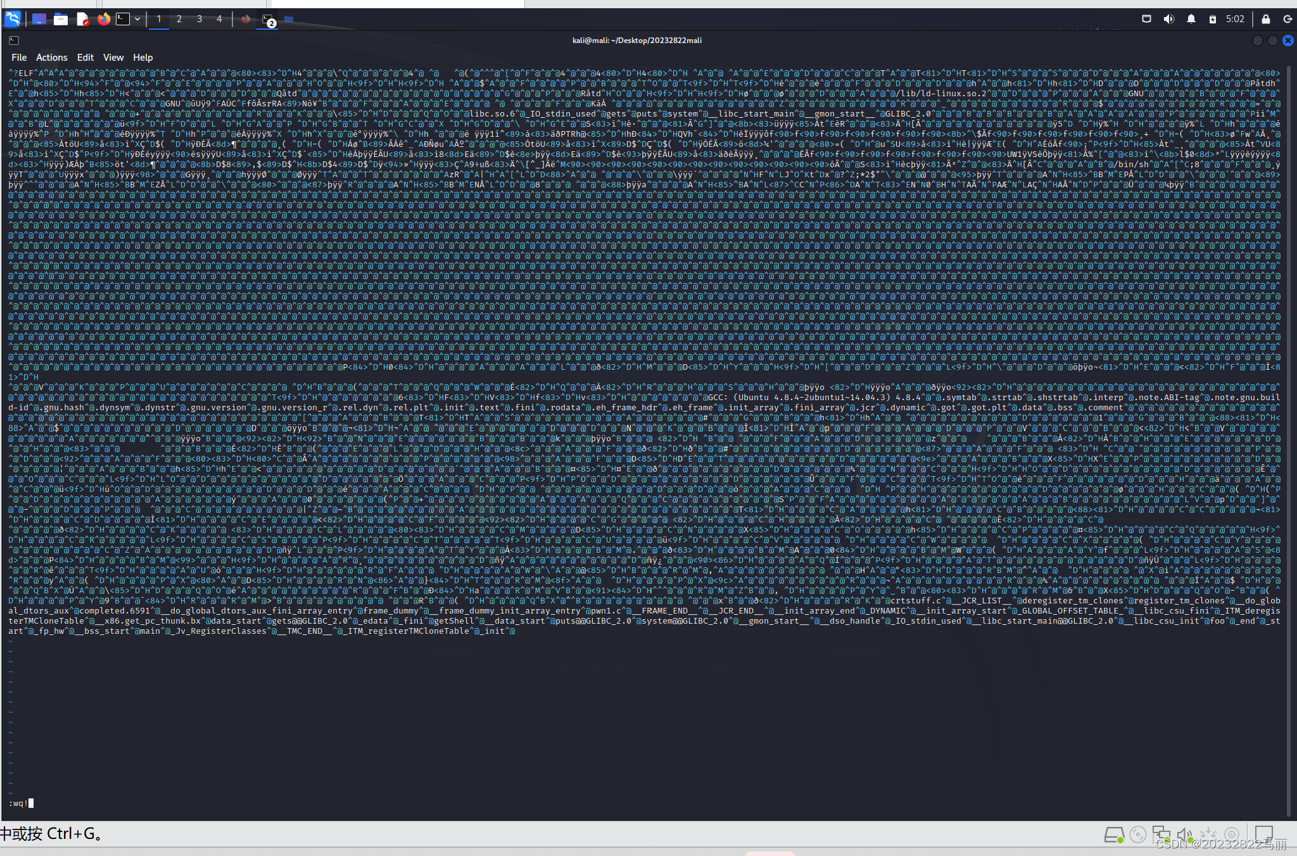Select the grouped terminal taskbar button
This screenshot has width=1297, height=856.
click(x=268, y=20)
